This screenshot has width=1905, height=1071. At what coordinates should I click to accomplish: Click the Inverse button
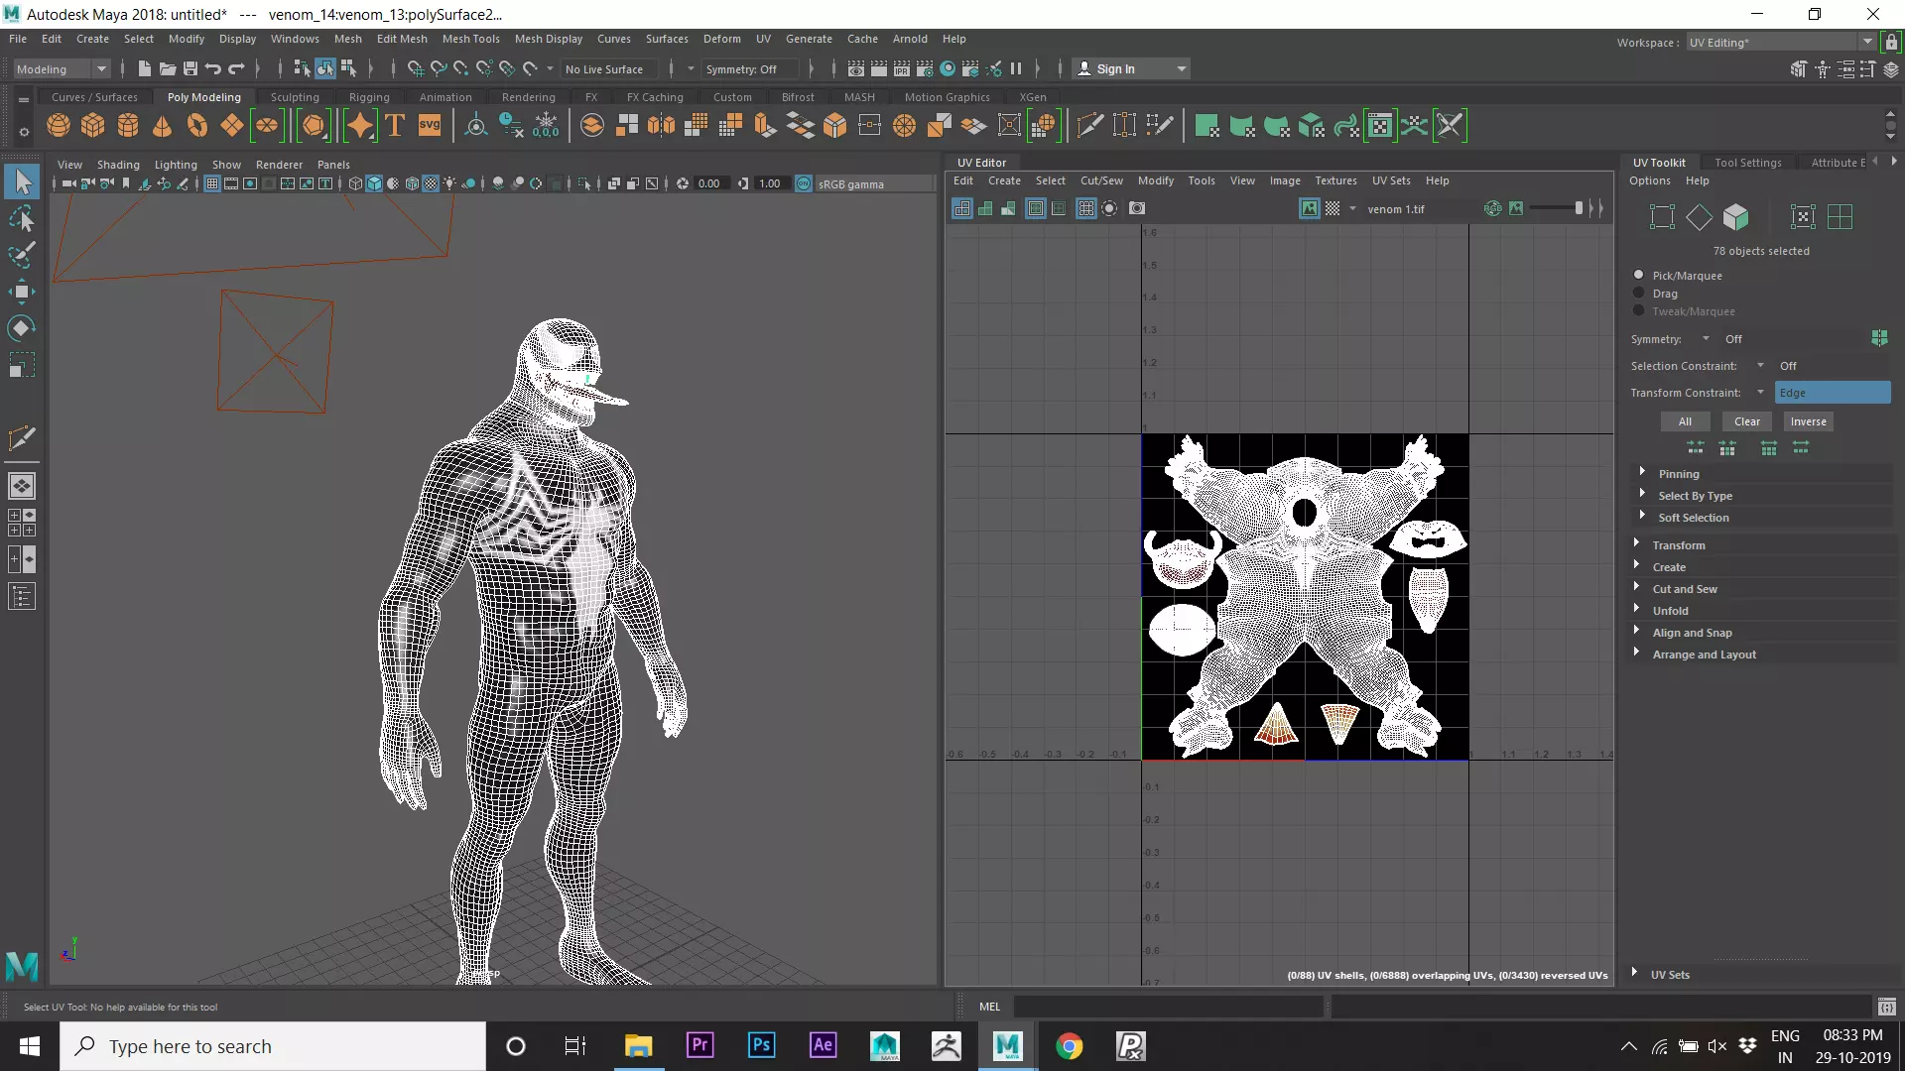1808,421
